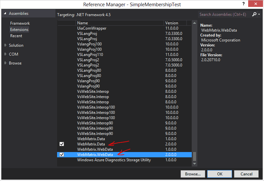Select the Framework assemblies category
The height and width of the screenshot is (181, 264).
20,23
